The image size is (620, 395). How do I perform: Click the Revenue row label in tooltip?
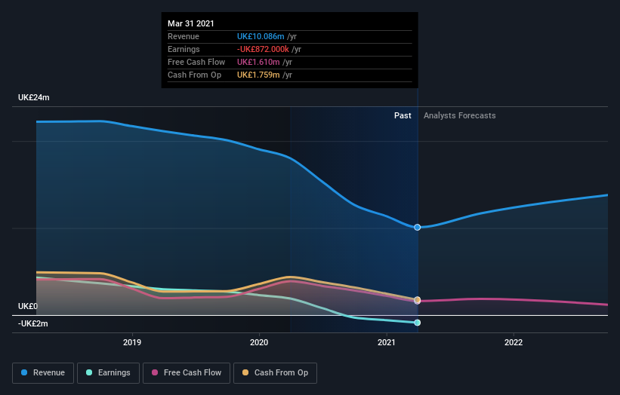[184, 36]
